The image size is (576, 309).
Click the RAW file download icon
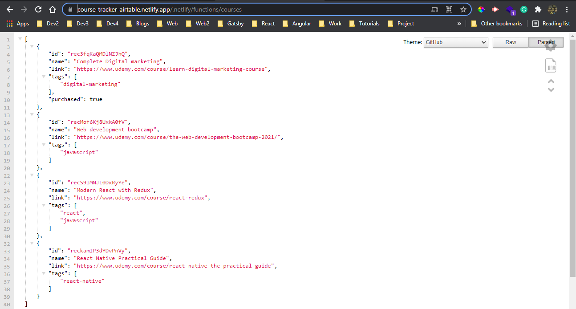(x=551, y=65)
